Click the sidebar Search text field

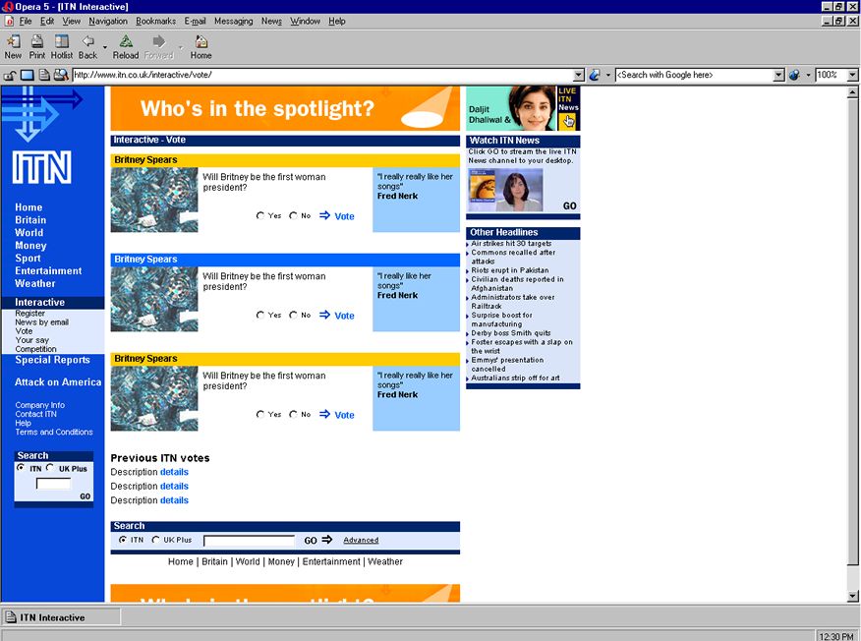[53, 484]
